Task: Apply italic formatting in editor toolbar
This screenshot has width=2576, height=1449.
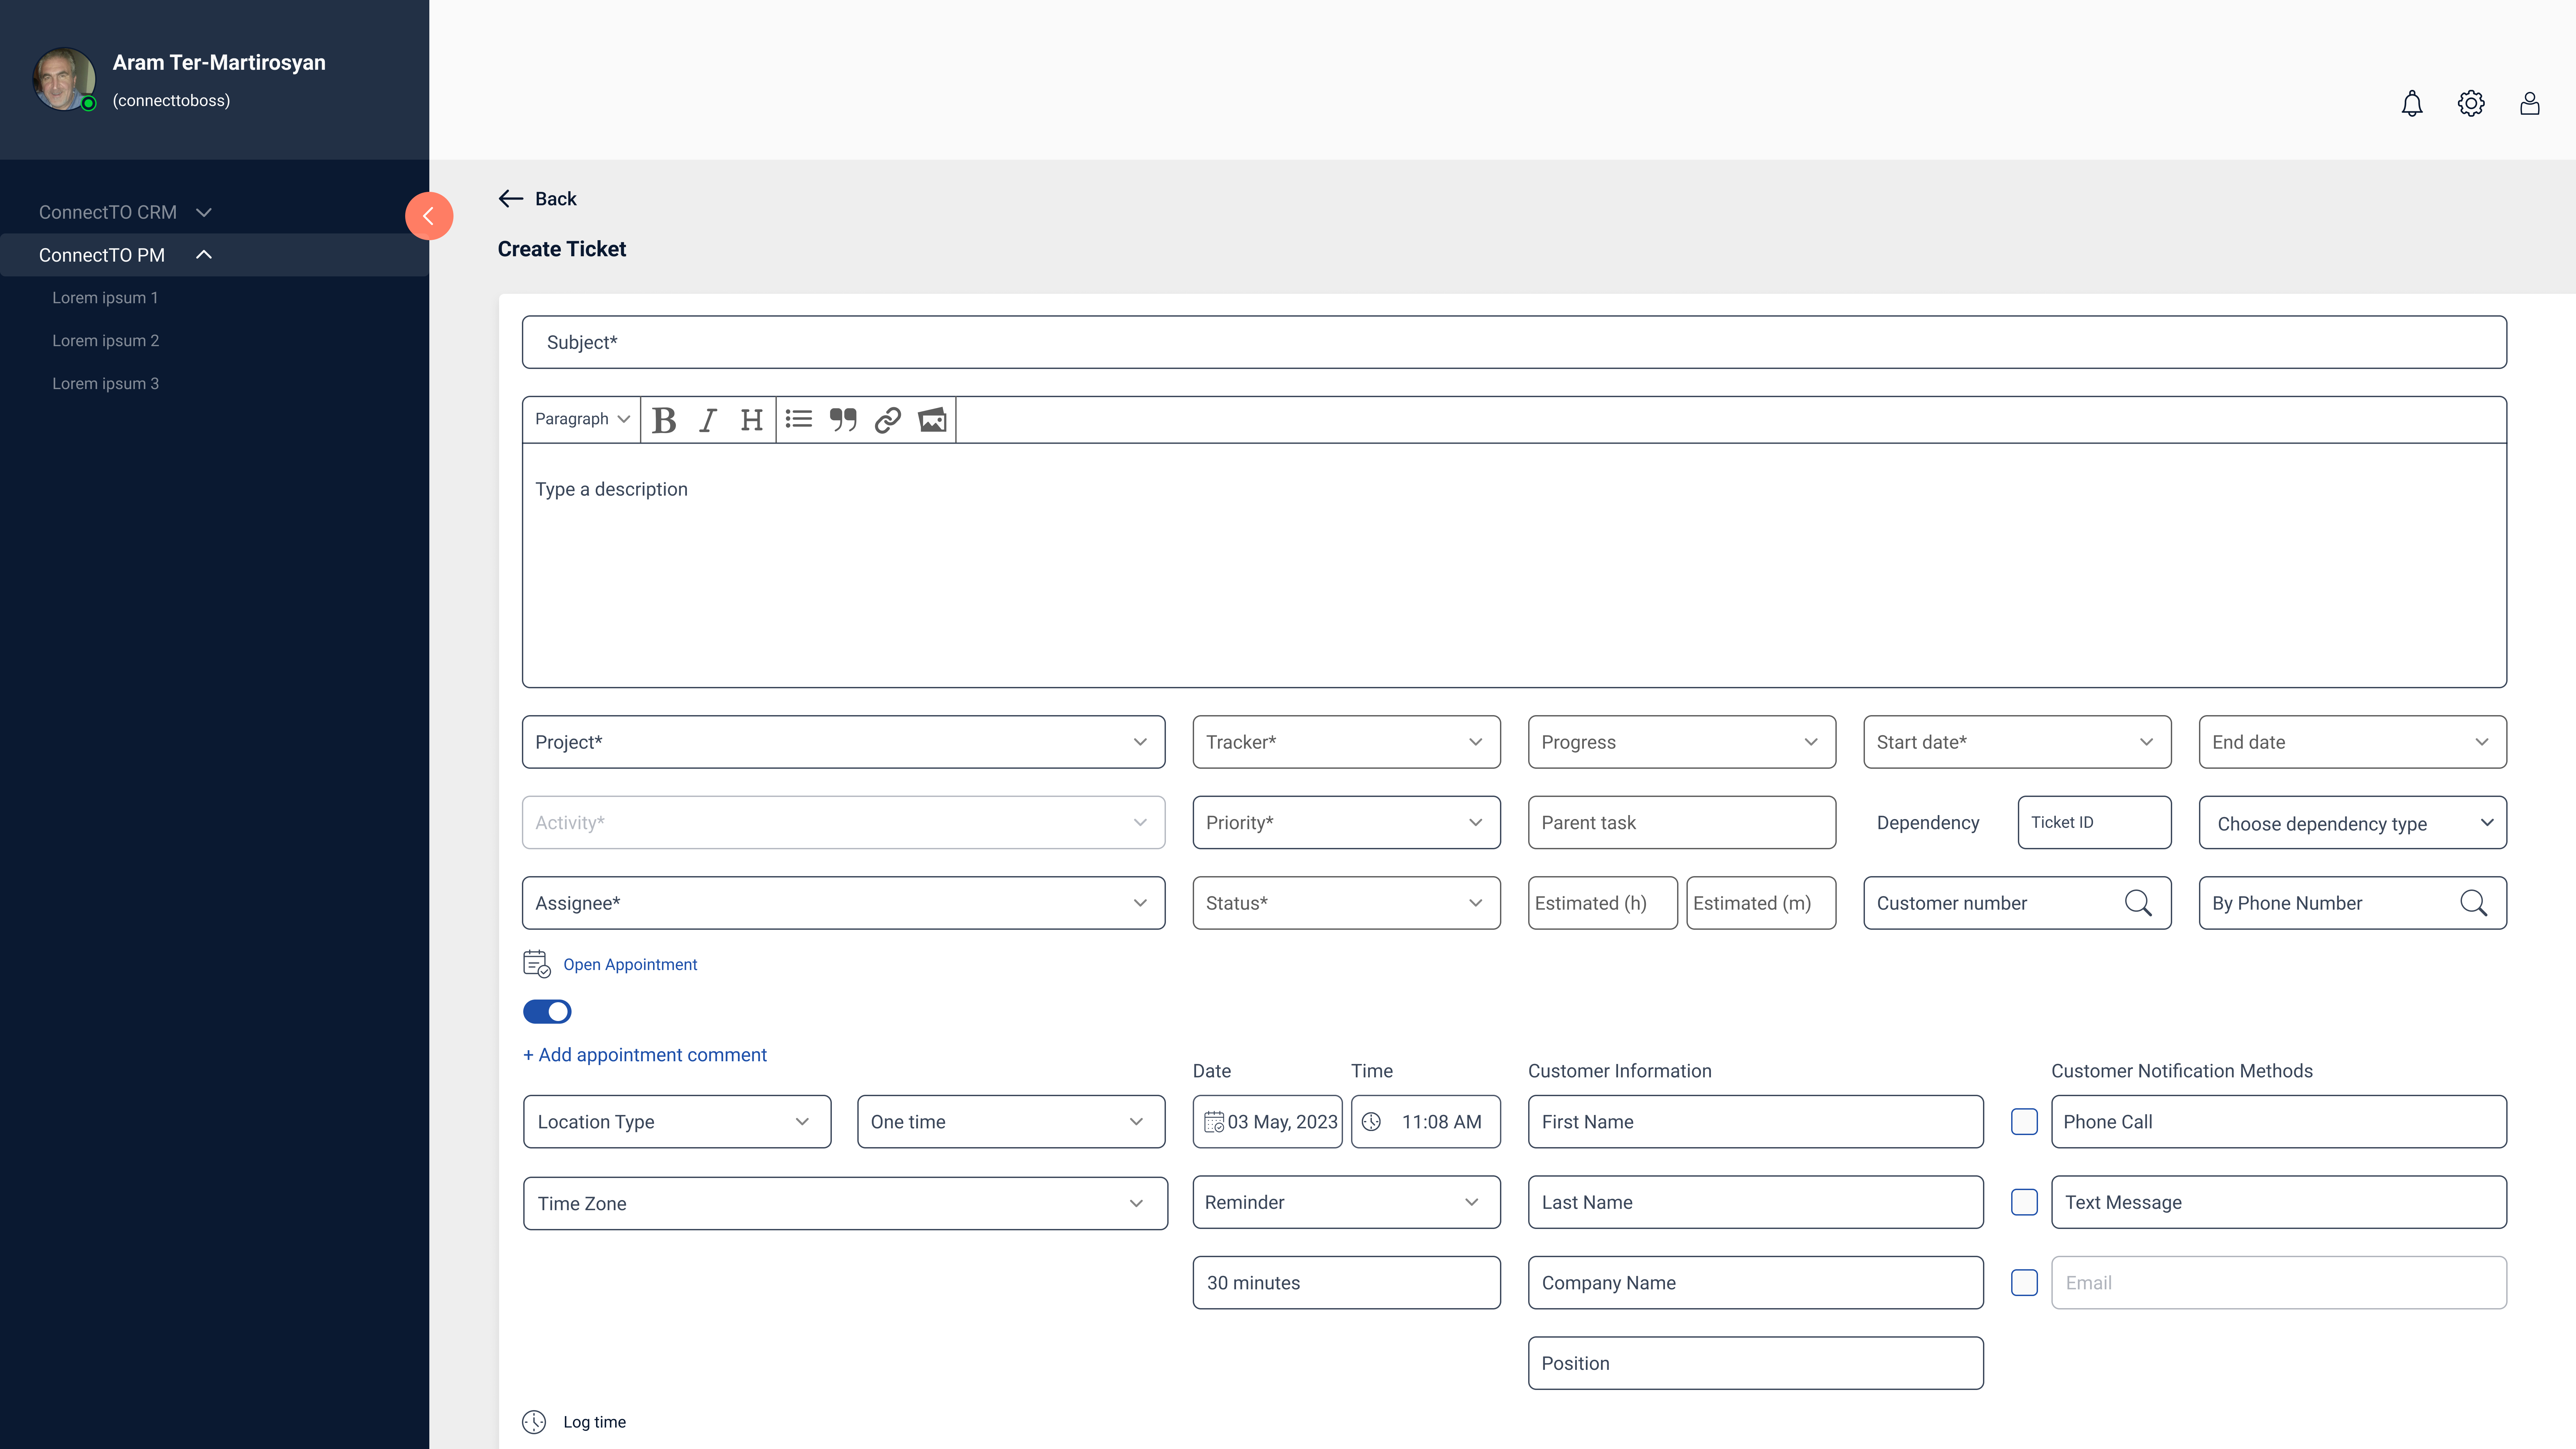Action: click(708, 420)
